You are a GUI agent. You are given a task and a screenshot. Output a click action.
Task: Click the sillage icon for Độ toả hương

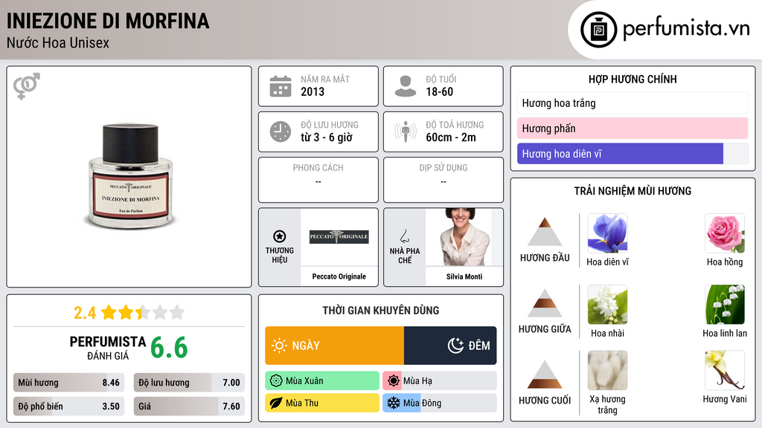[406, 132]
